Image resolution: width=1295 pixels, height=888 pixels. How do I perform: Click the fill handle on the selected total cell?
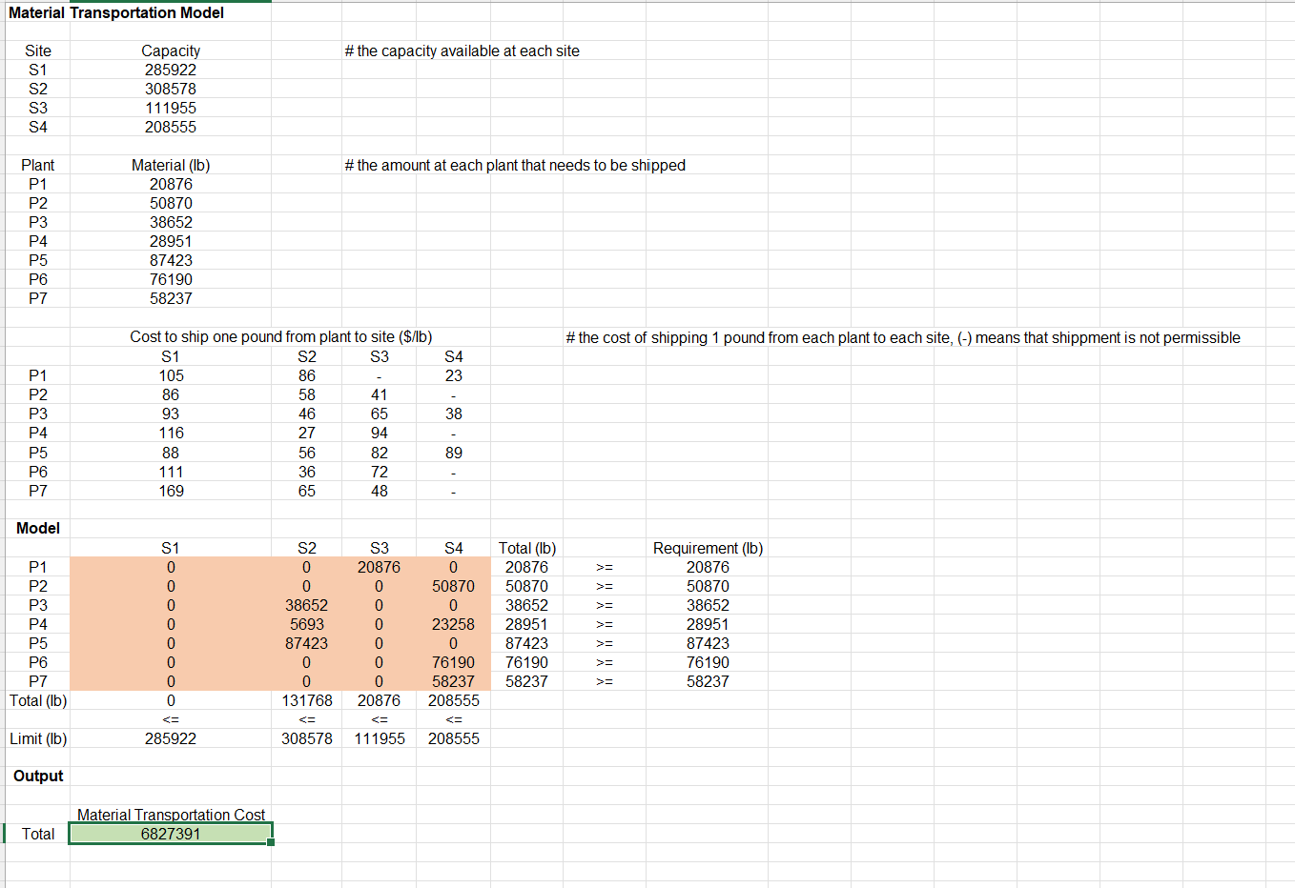point(272,843)
